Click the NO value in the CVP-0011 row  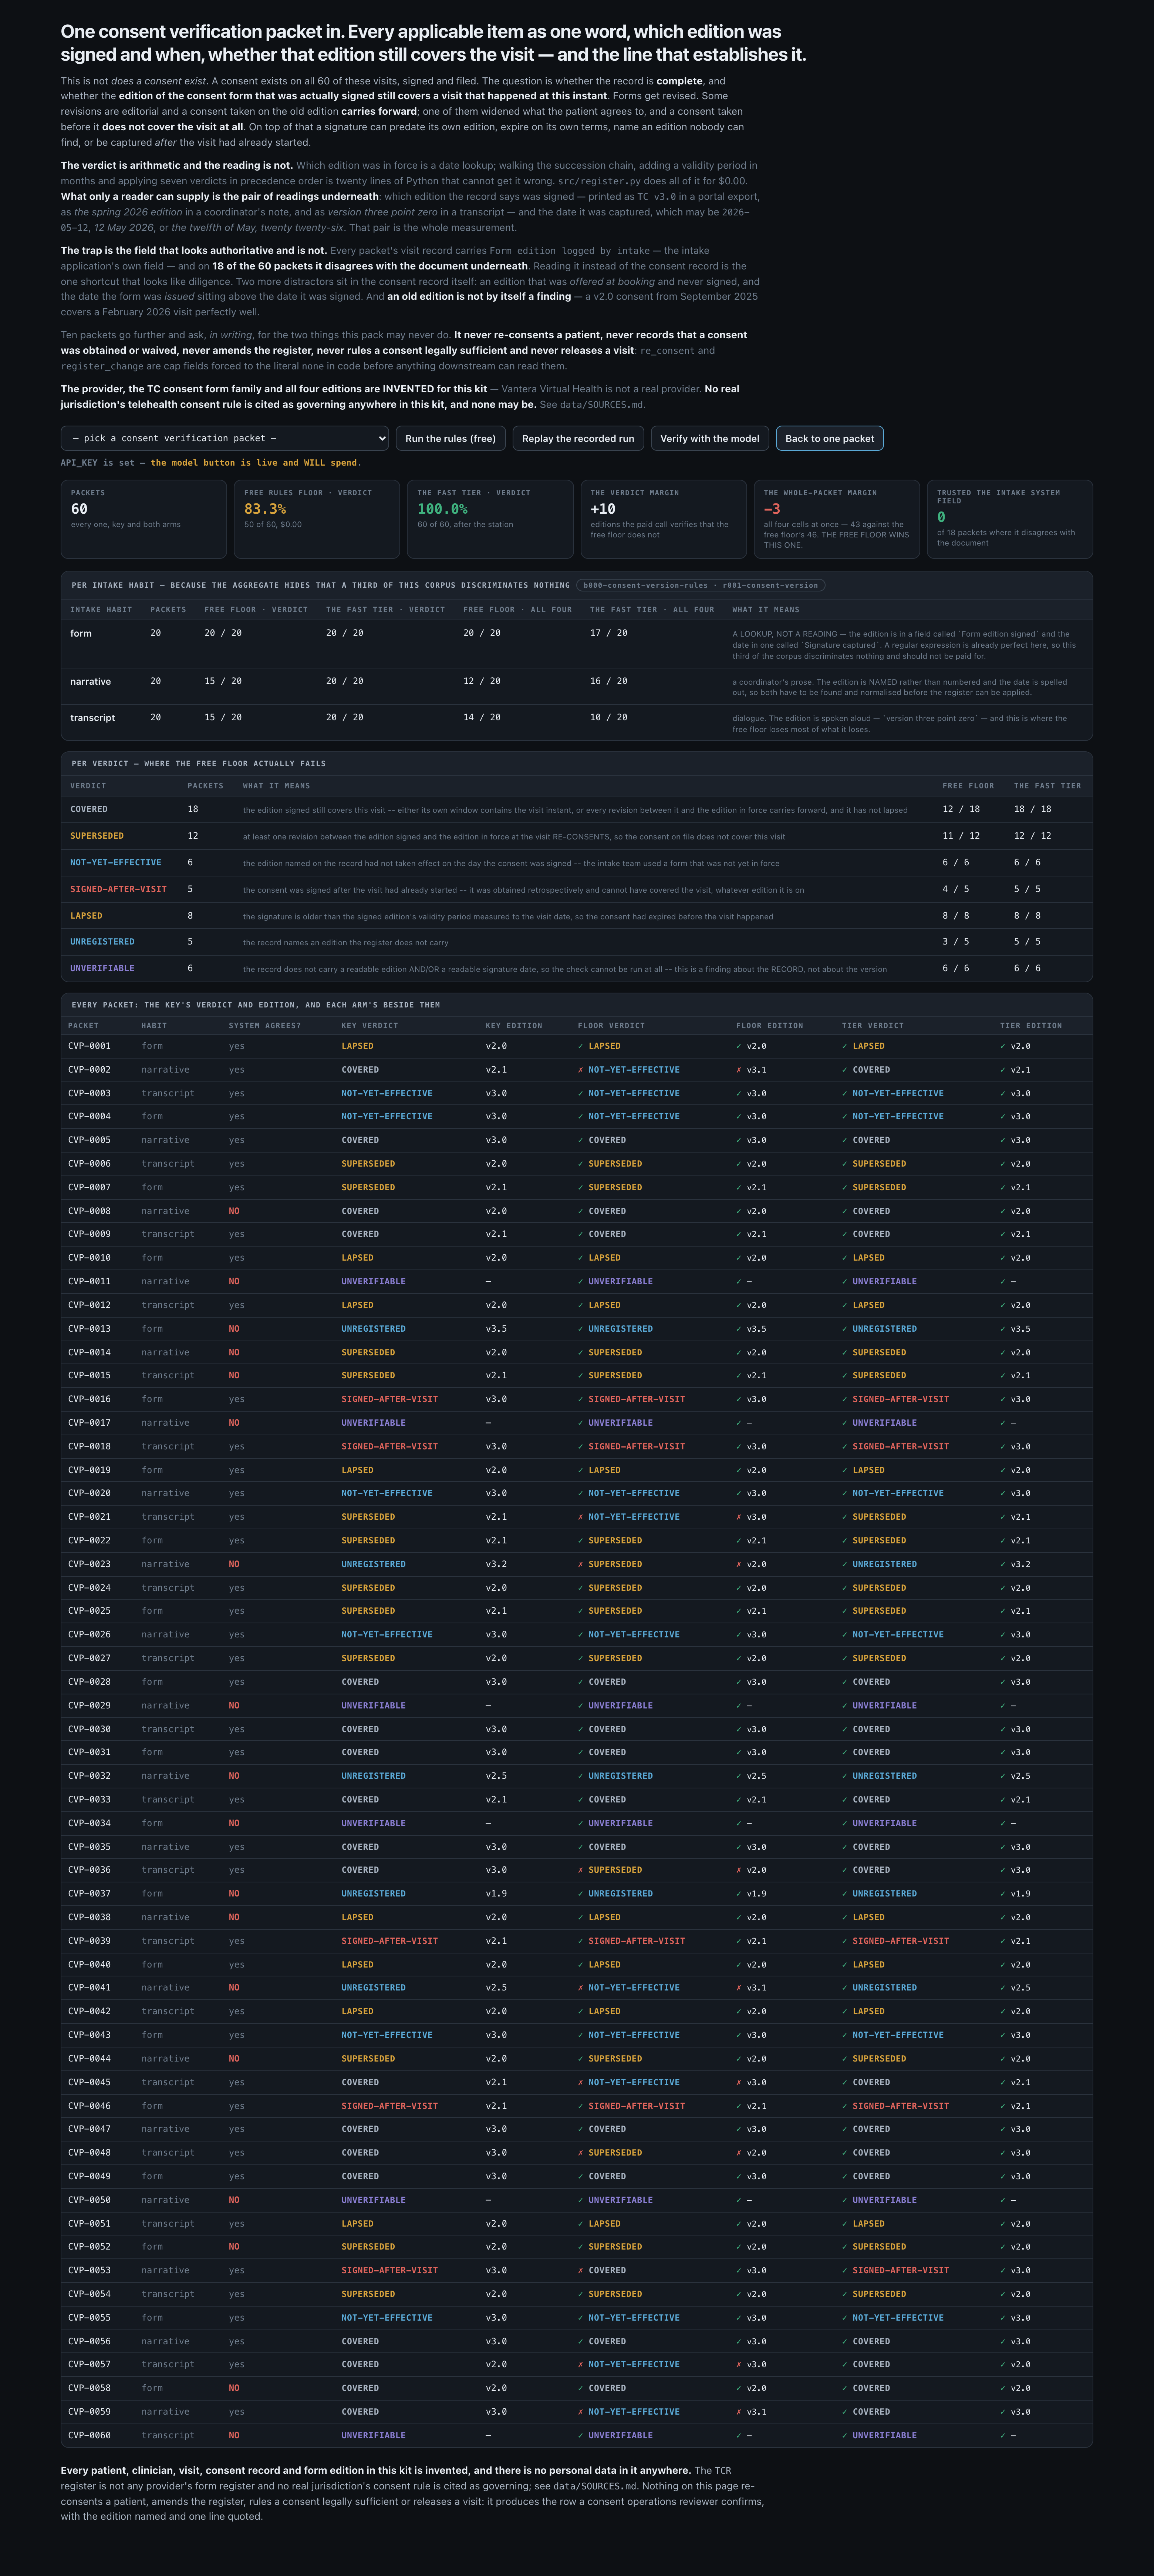tap(234, 1282)
